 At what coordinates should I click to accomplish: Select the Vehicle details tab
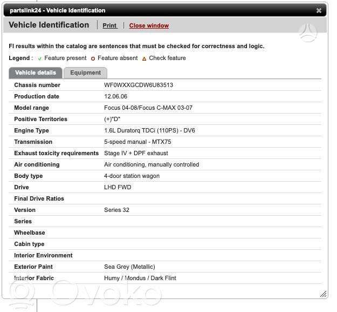coord(36,73)
